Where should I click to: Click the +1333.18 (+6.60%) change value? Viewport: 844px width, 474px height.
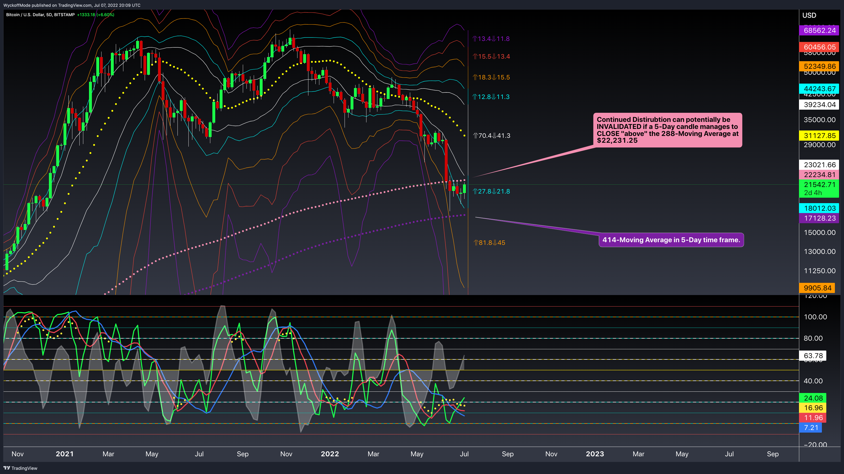tap(96, 15)
